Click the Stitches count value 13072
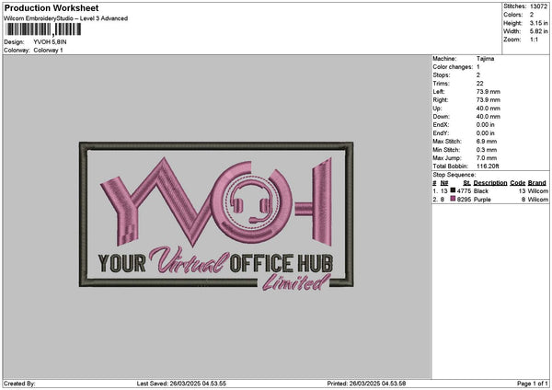The image size is (552, 390). pyautogui.click(x=538, y=6)
